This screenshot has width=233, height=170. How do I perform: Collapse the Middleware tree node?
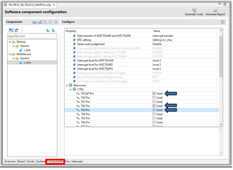[10, 55]
